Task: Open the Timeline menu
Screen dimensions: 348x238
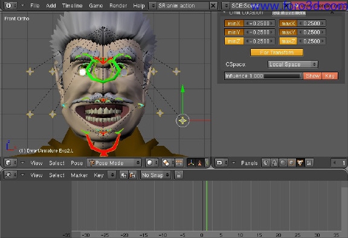Action: click(x=72, y=5)
